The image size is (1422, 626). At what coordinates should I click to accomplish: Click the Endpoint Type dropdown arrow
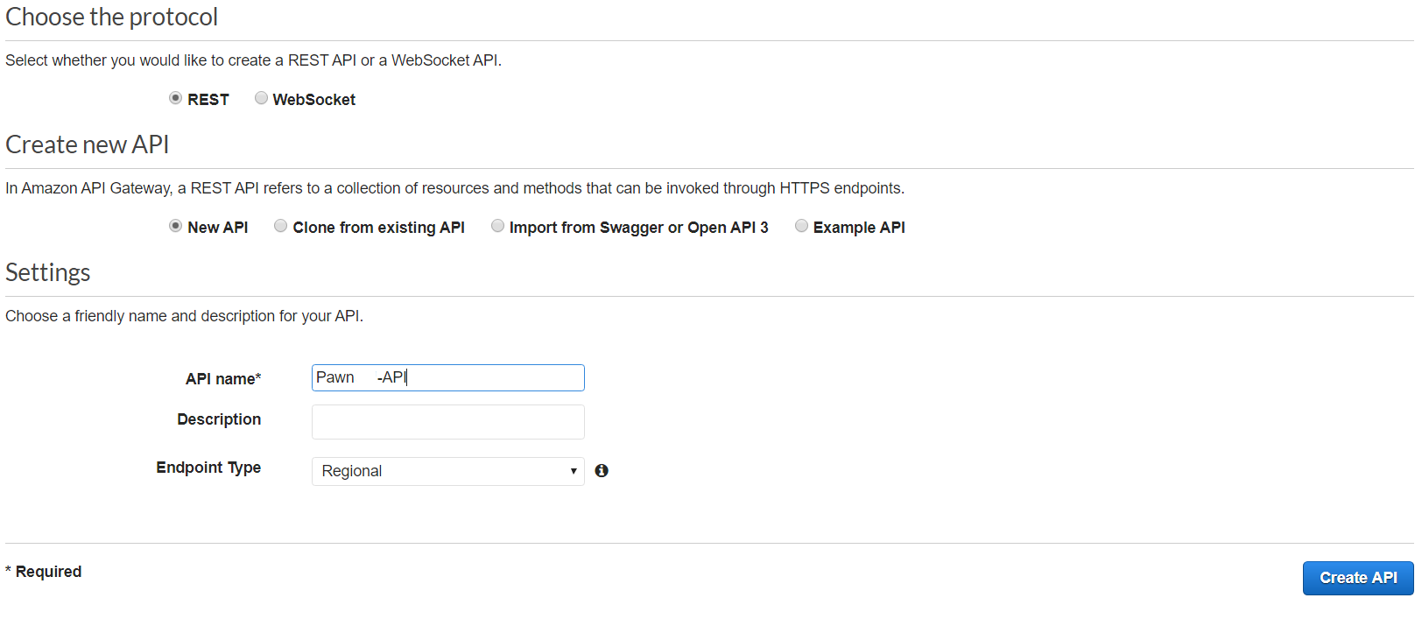point(574,471)
